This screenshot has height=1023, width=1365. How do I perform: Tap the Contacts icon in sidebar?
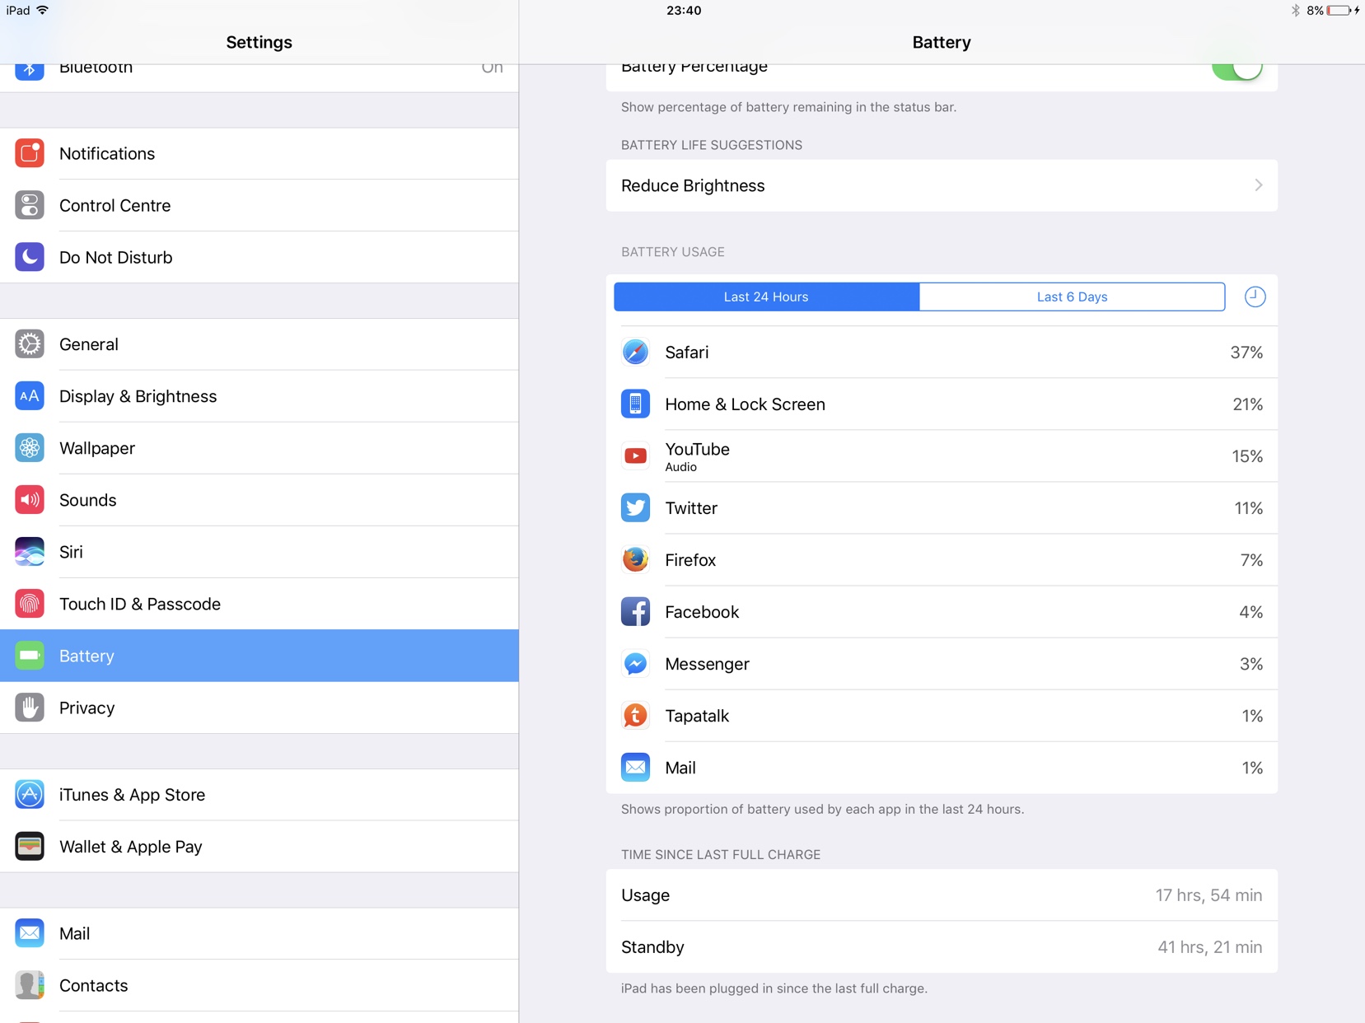[30, 985]
